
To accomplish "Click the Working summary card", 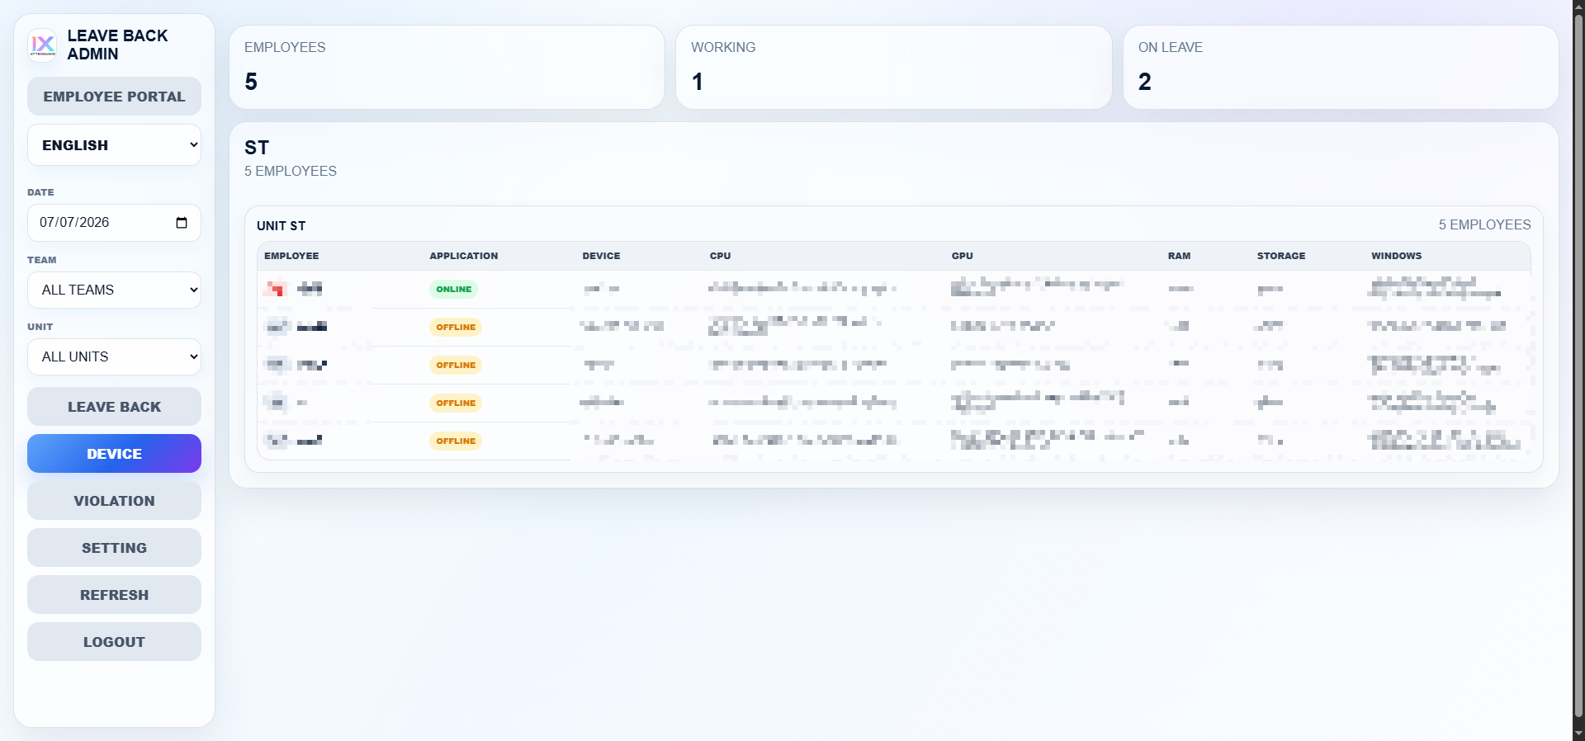I will point(894,67).
